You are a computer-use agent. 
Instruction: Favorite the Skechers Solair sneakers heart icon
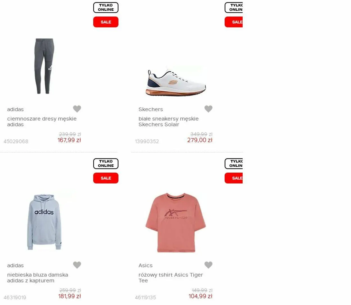208,109
